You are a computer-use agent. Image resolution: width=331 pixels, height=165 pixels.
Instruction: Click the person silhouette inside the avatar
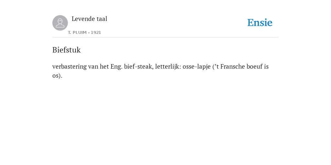pyautogui.click(x=60, y=23)
